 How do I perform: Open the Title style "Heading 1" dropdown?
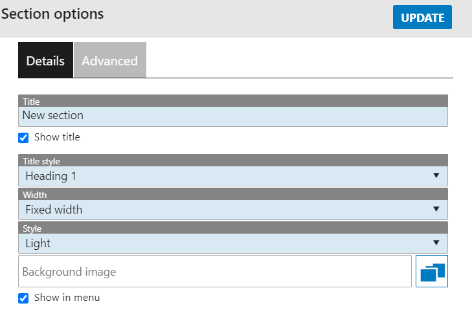tap(220, 176)
